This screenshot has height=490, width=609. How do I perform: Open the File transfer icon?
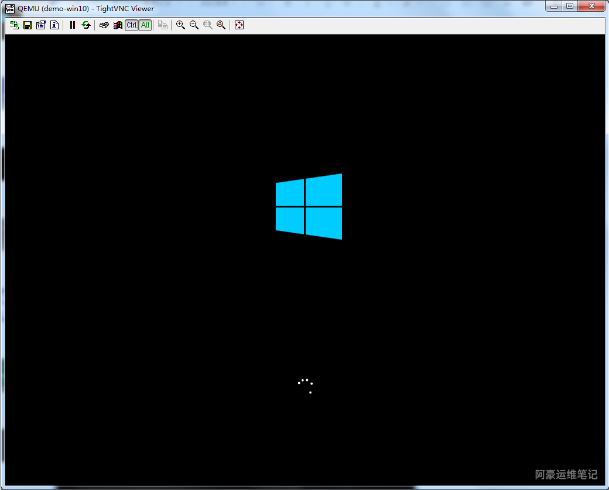163,25
